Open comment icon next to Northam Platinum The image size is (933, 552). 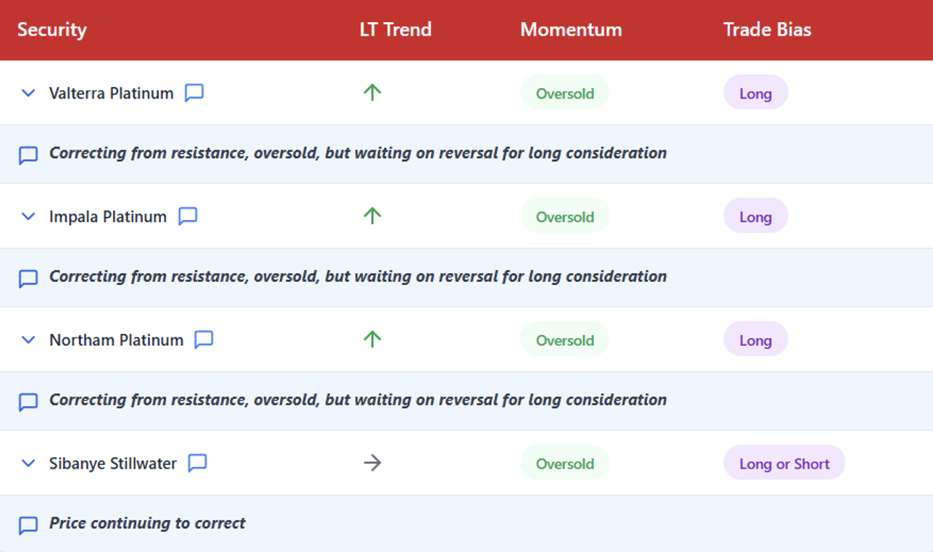point(203,340)
